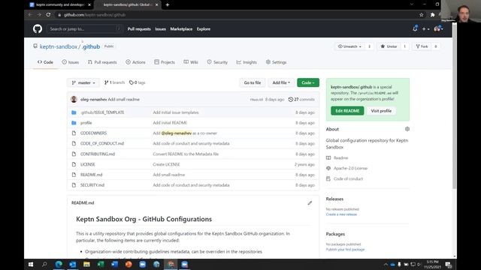Screen dimensions: 481x270
Task: Open the GitHub home logo
Action: [x=38, y=28]
